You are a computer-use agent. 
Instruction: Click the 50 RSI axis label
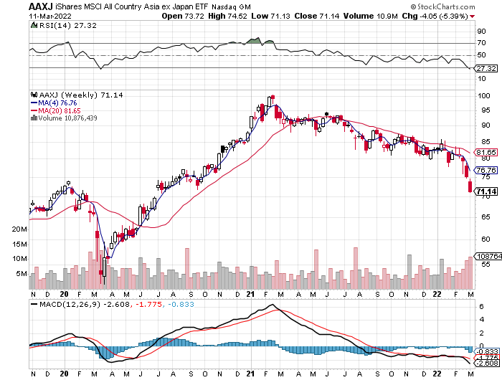click(x=481, y=55)
